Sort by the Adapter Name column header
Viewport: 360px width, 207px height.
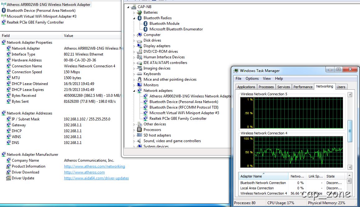263,176
